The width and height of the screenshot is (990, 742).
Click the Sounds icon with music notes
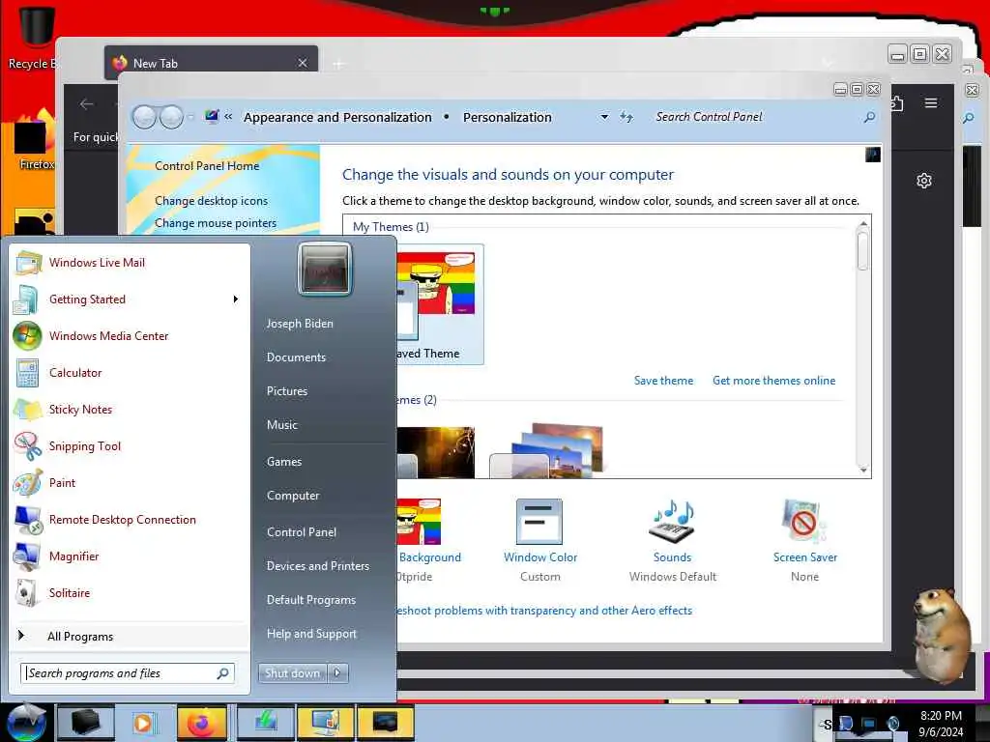[x=673, y=521]
